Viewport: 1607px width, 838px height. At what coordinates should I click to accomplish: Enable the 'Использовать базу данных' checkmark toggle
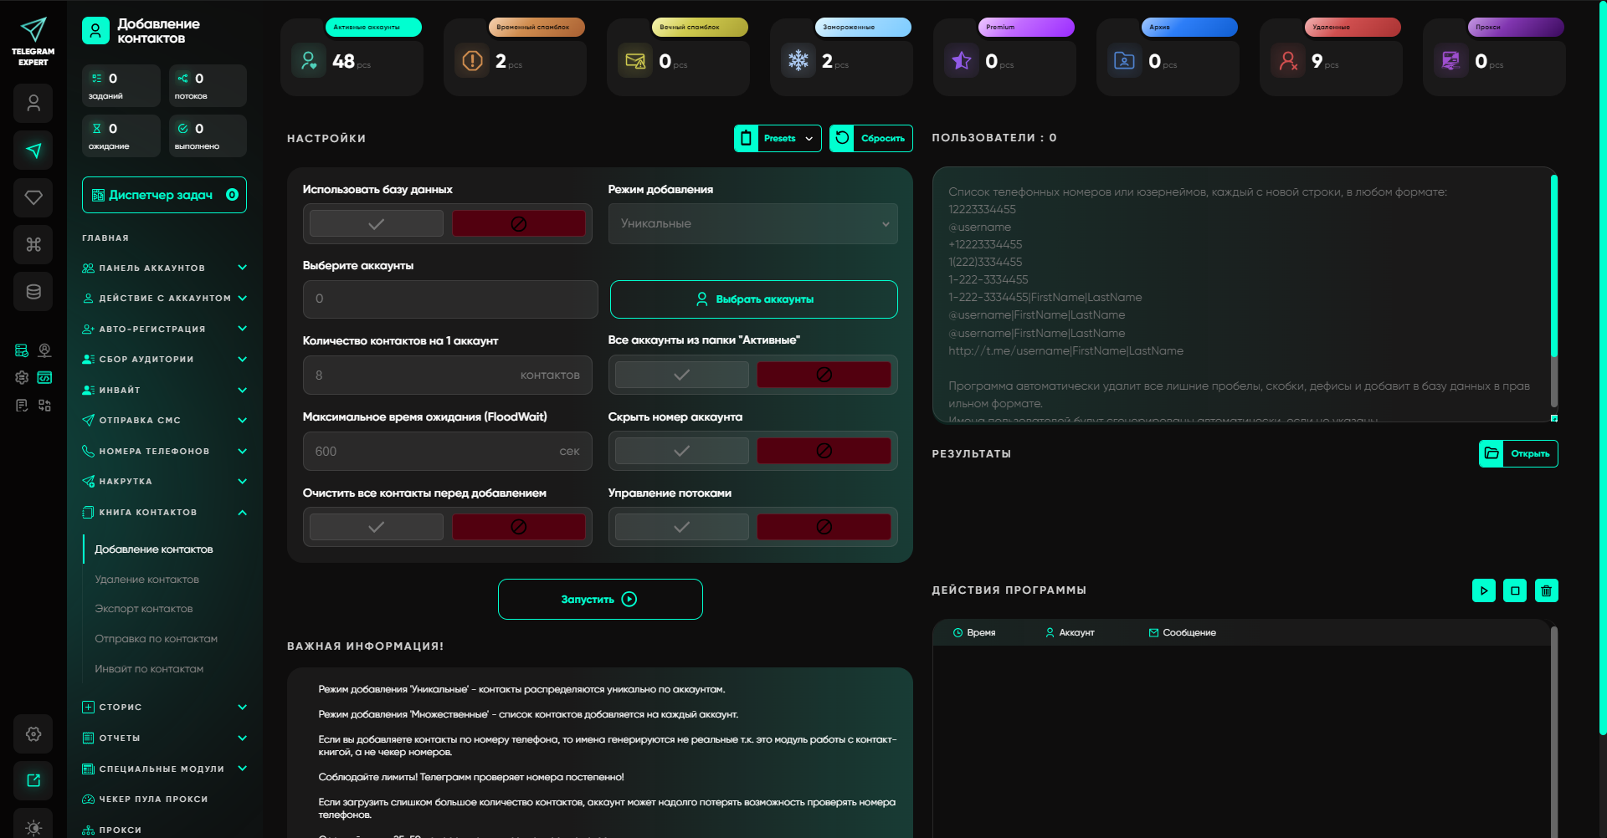(377, 224)
